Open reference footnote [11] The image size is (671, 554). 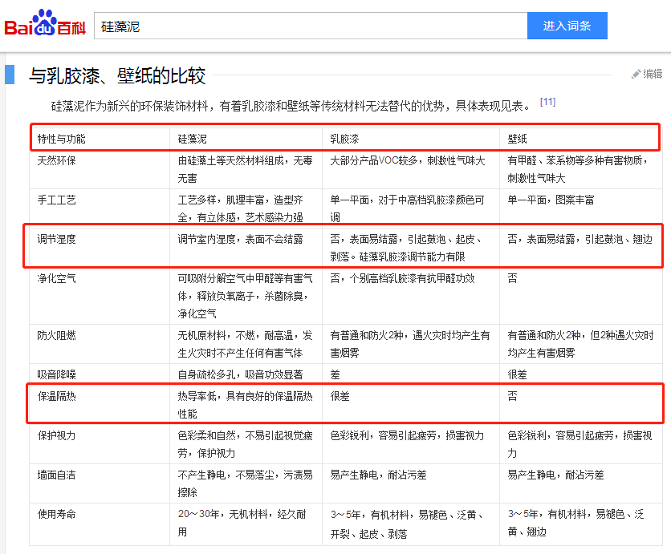click(x=547, y=102)
